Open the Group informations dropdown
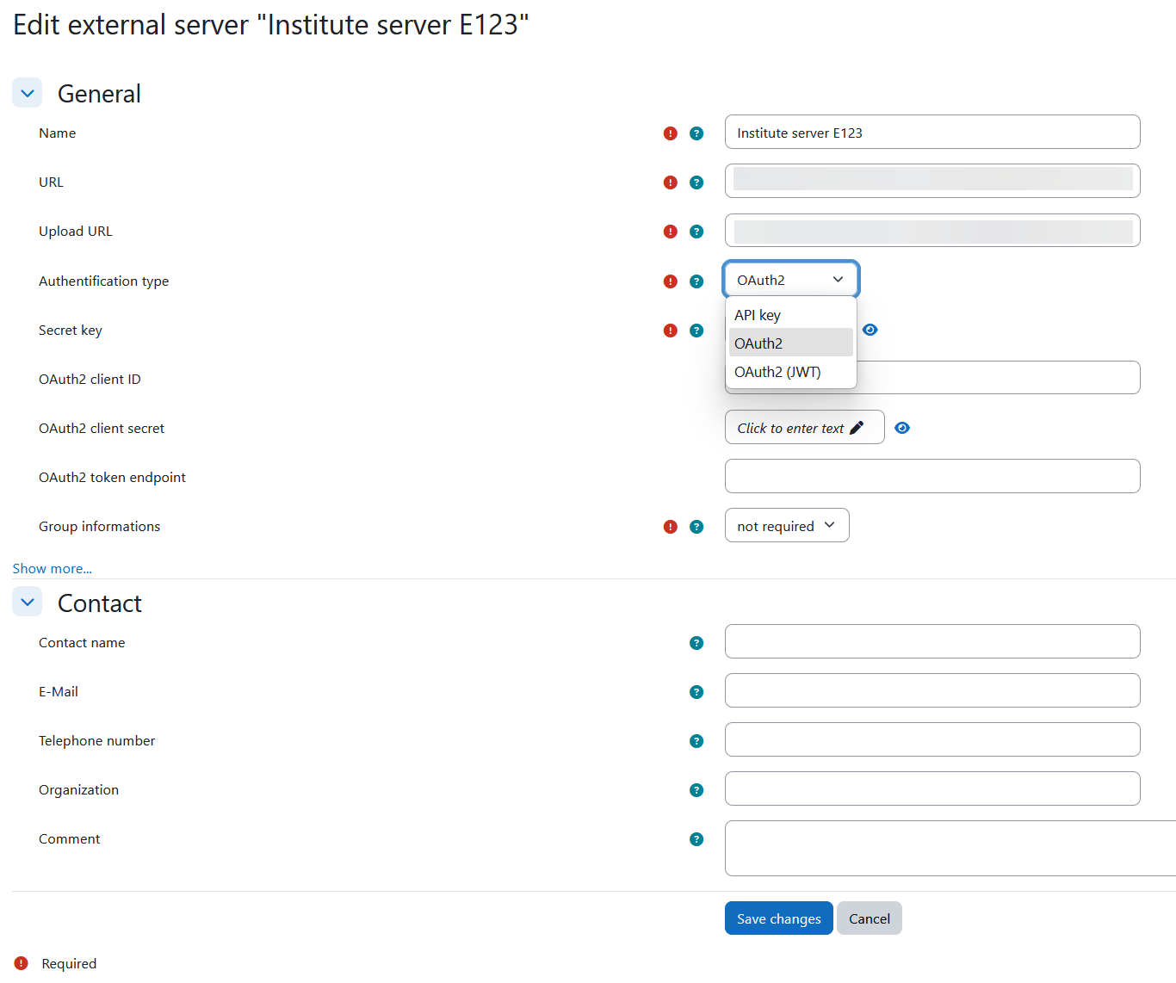Image resolution: width=1176 pixels, height=983 pixels. pos(786,526)
